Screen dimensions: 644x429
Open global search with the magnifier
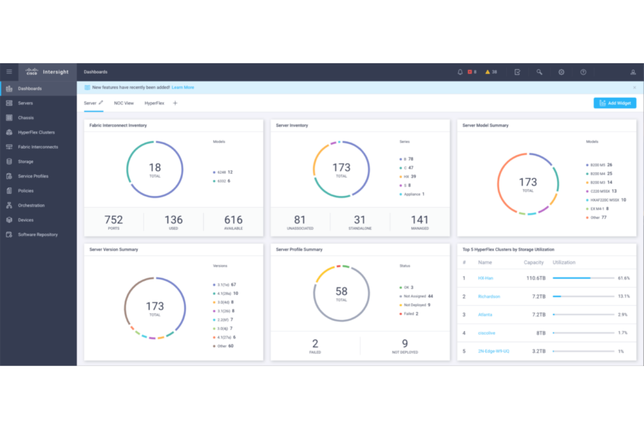pyautogui.click(x=539, y=72)
